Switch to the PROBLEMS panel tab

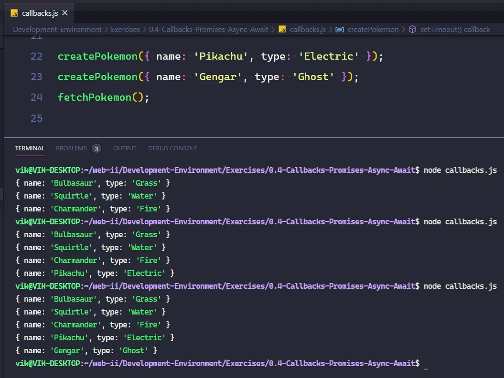(x=71, y=148)
